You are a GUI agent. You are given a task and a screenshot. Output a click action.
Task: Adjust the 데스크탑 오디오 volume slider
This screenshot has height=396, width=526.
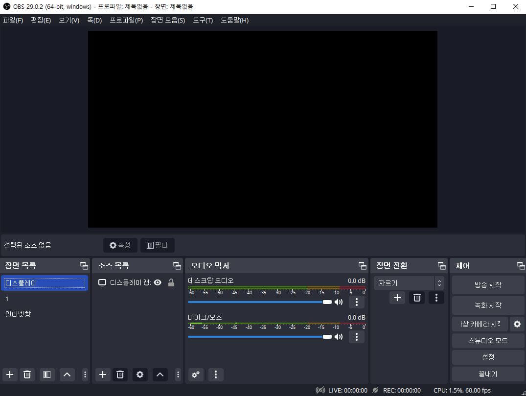[x=260, y=302]
